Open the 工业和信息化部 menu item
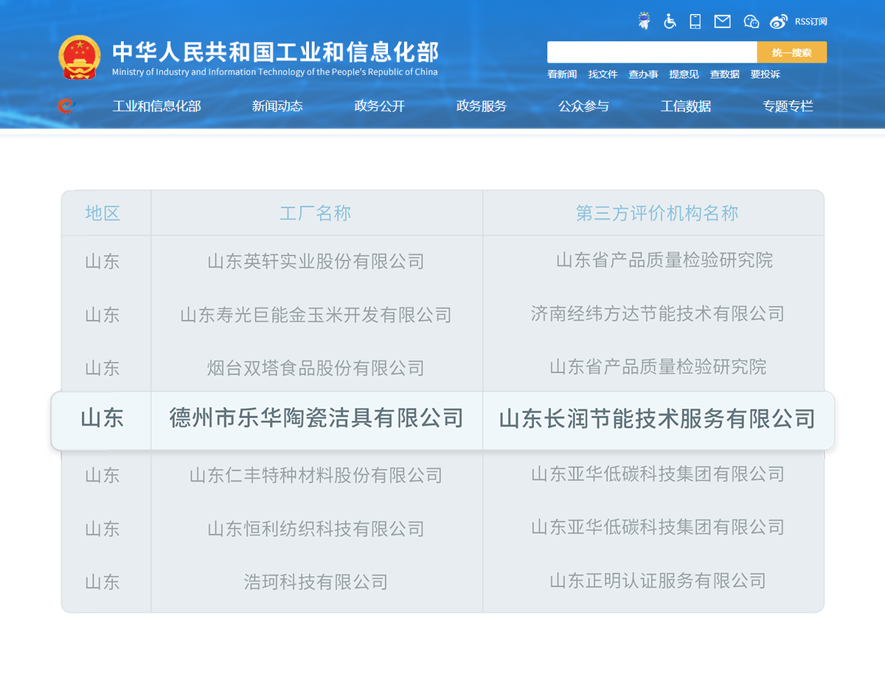The height and width of the screenshot is (674, 885). point(156,106)
